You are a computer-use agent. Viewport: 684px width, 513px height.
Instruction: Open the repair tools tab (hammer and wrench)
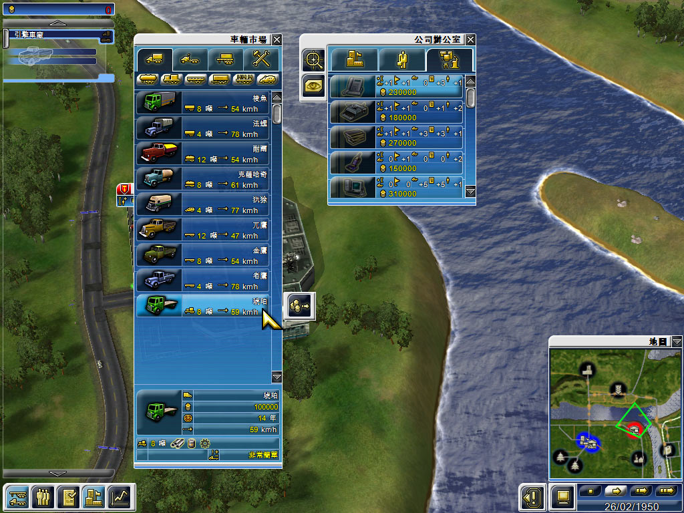pyautogui.click(x=261, y=59)
